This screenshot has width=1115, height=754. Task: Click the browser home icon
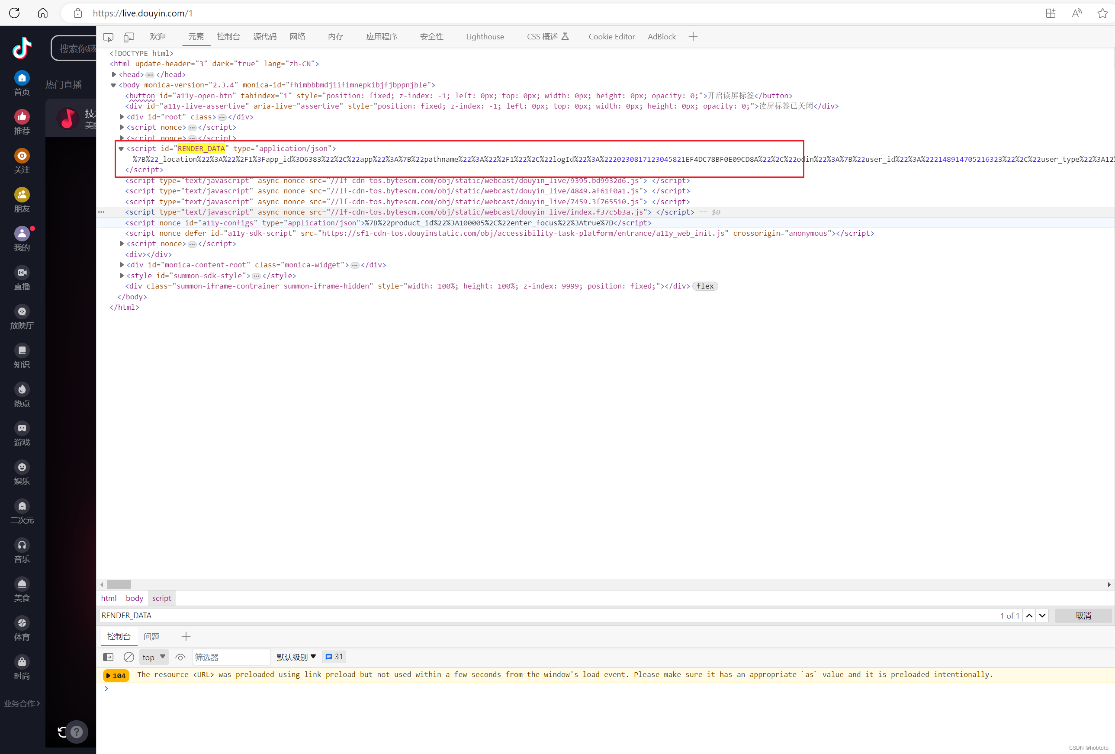pyautogui.click(x=43, y=13)
